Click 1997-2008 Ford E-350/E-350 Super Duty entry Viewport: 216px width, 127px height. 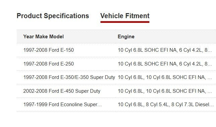coord(69,77)
